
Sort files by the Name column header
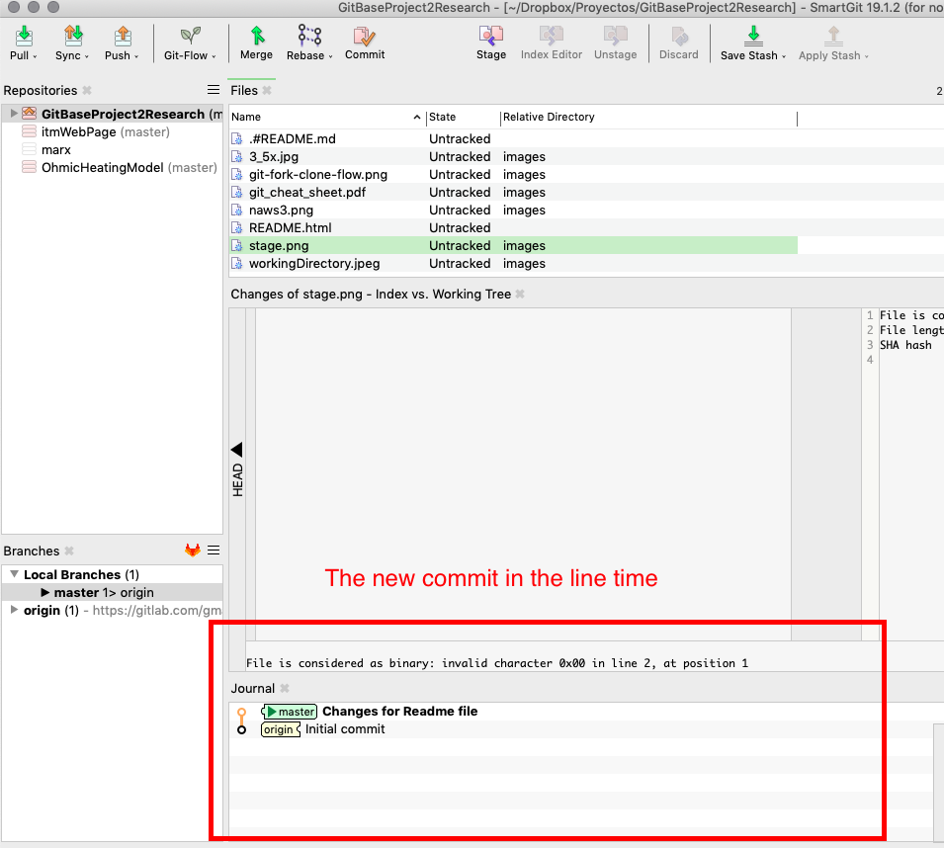click(x=326, y=117)
